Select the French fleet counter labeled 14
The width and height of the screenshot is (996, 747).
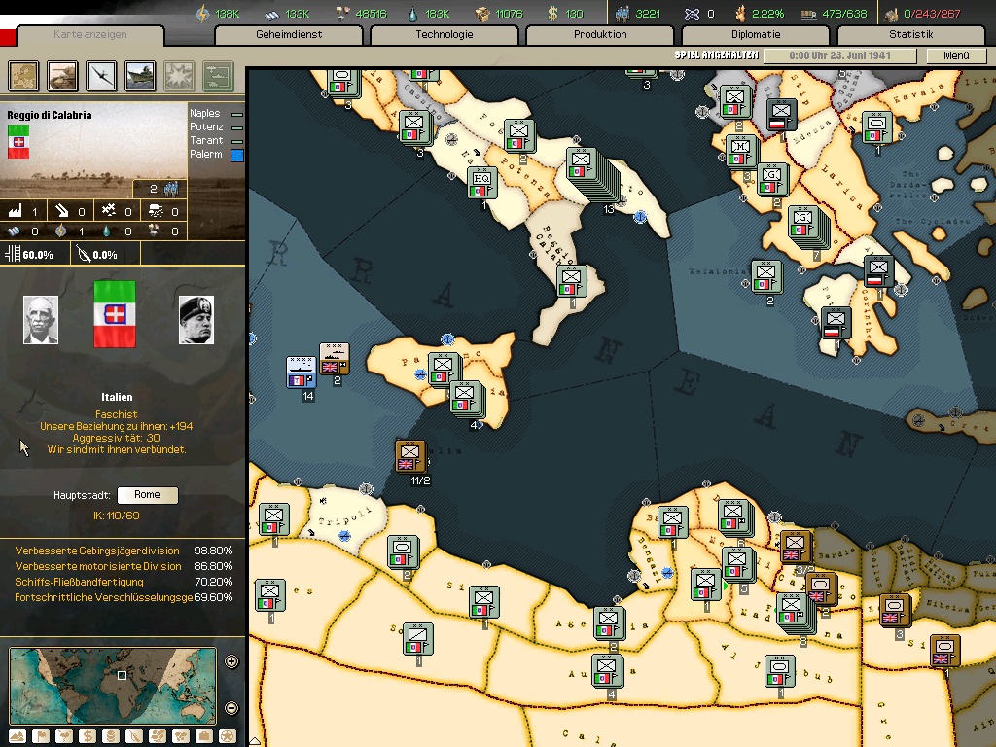click(x=302, y=373)
